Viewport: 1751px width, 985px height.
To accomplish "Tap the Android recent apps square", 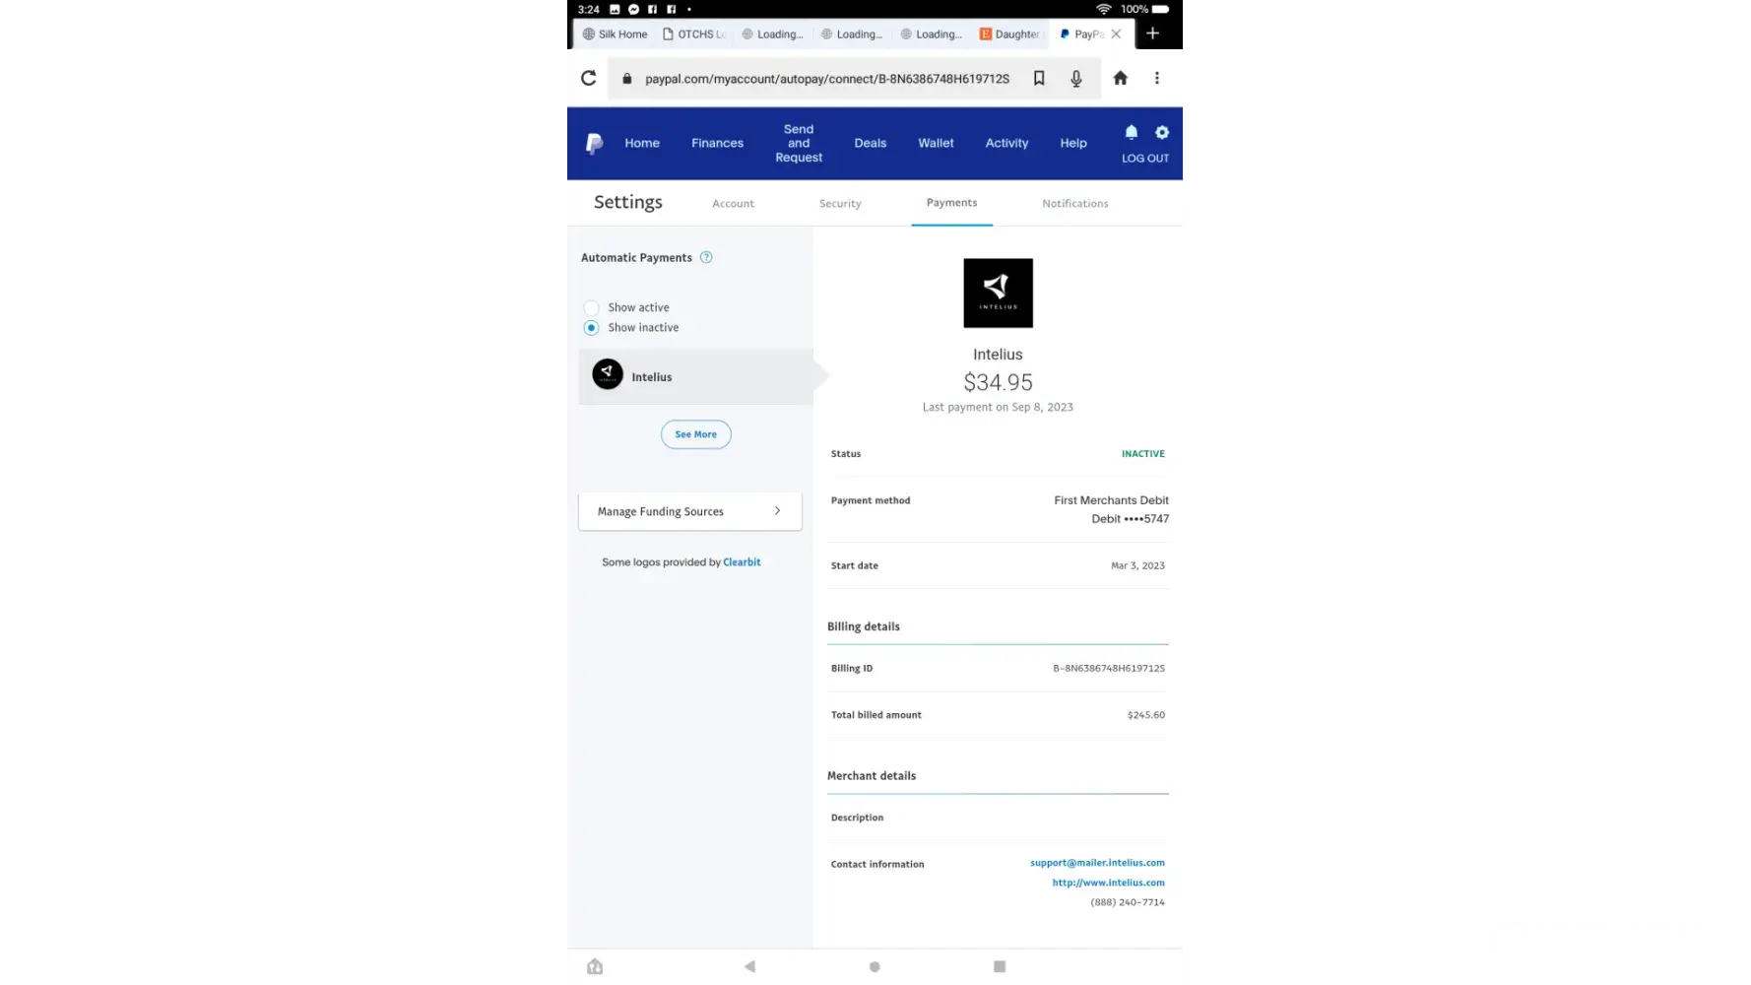I will pos(1000,966).
